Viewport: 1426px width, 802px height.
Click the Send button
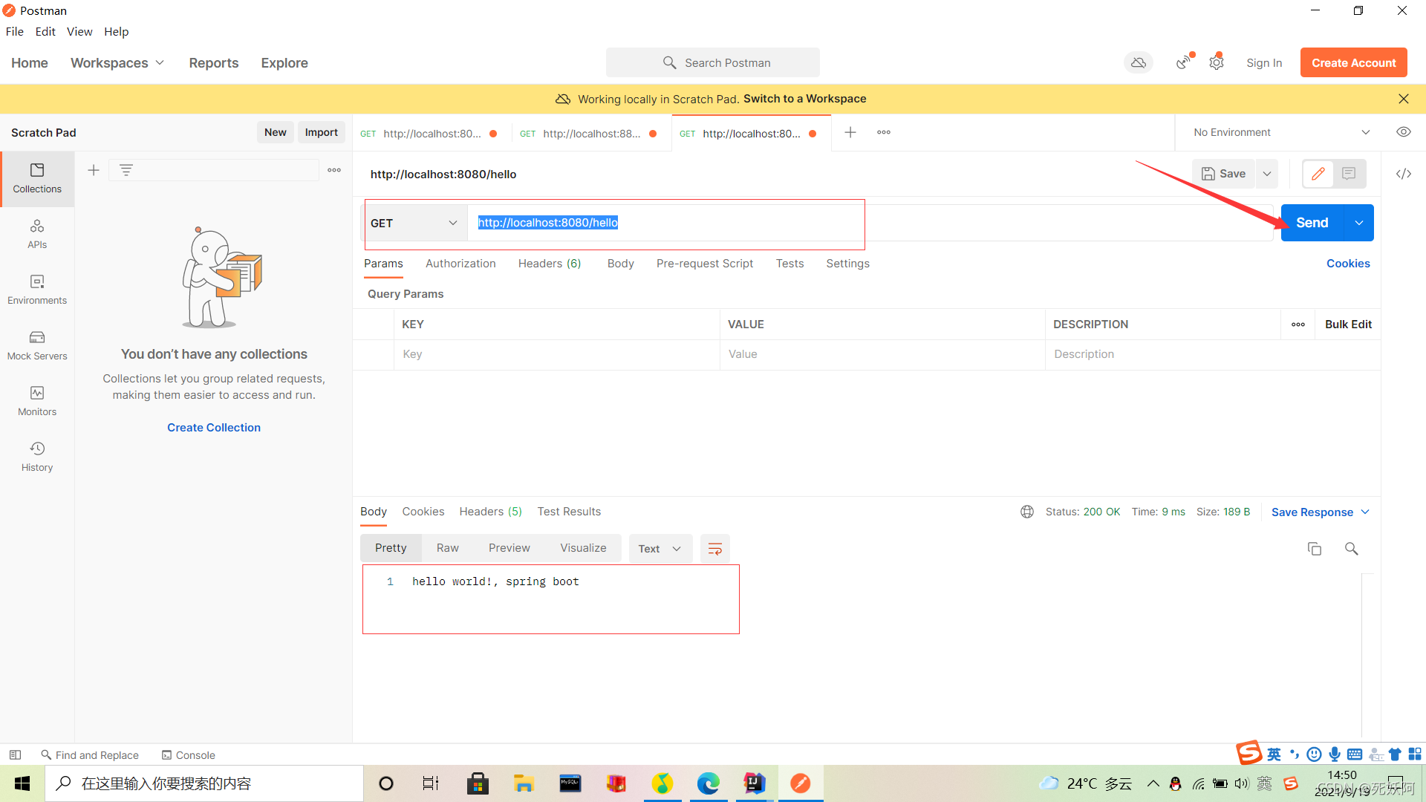[1312, 222]
